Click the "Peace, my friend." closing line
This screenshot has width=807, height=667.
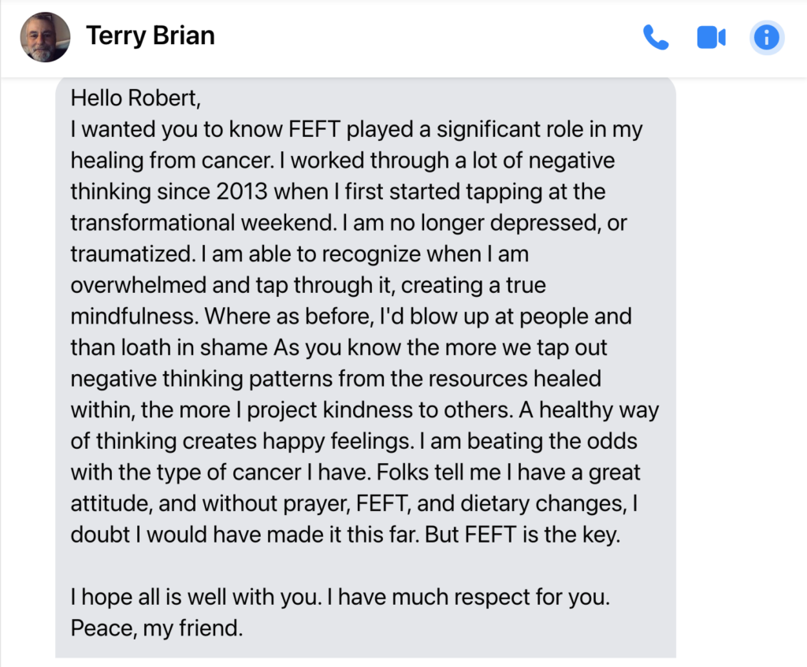tap(157, 628)
